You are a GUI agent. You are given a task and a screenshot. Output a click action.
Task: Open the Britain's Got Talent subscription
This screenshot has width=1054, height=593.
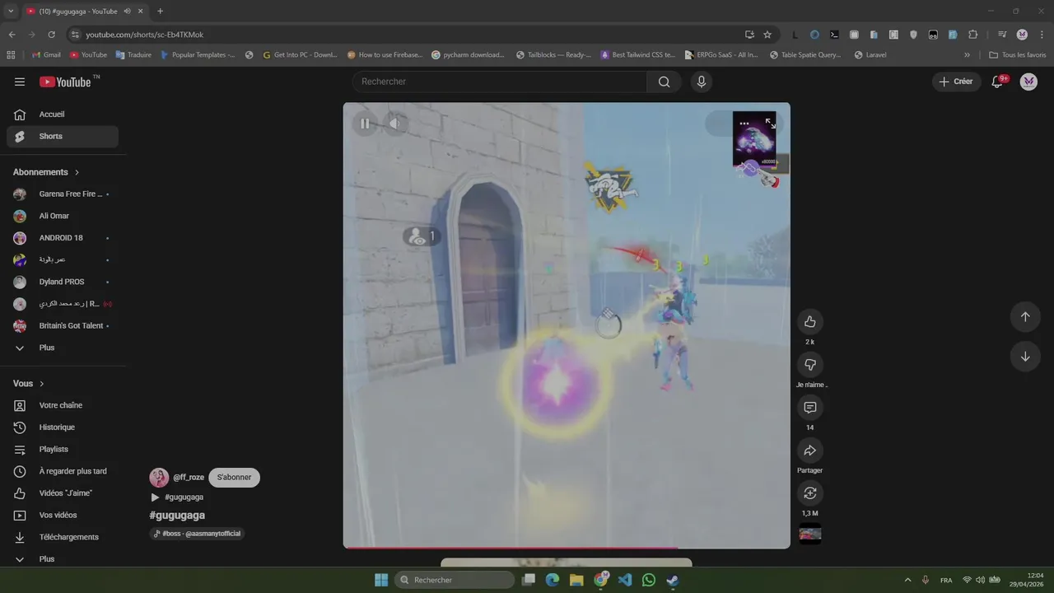[63, 326]
